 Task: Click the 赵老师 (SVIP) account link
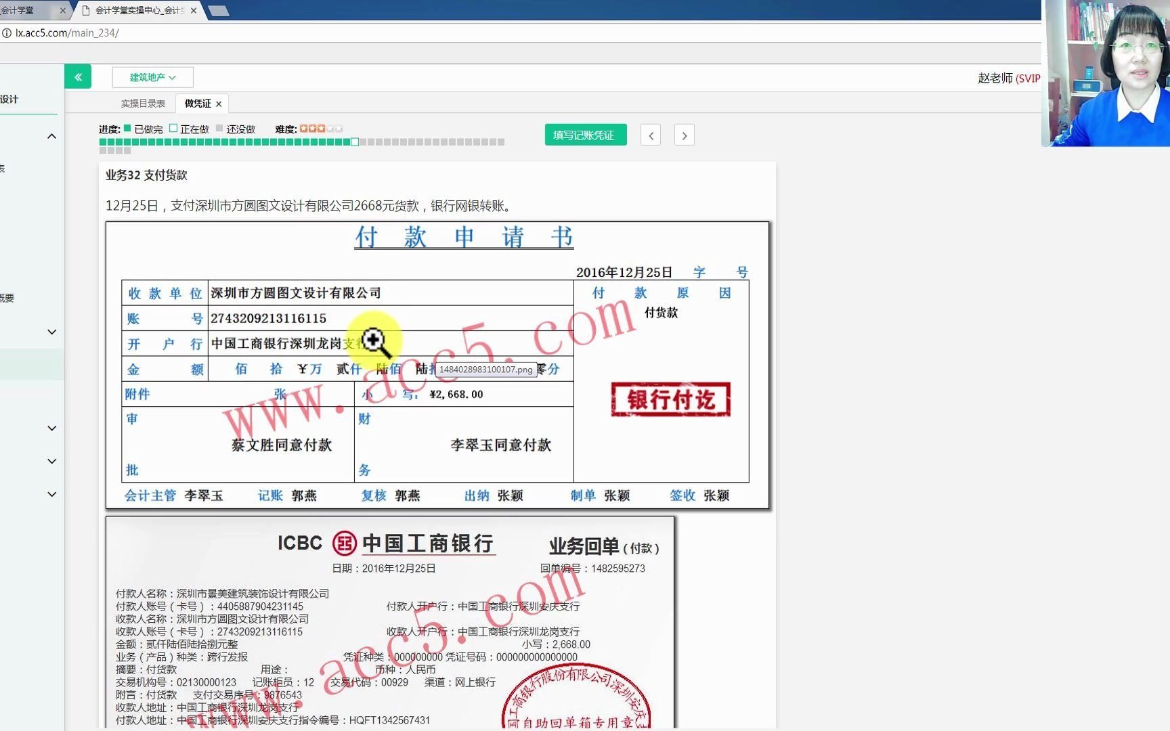[1007, 78]
